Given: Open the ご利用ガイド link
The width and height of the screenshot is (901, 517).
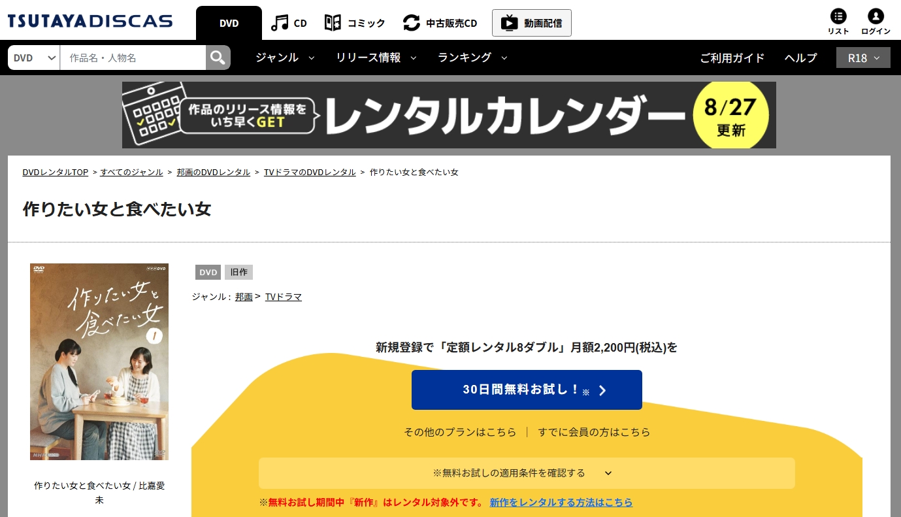Looking at the screenshot, I should click(732, 58).
